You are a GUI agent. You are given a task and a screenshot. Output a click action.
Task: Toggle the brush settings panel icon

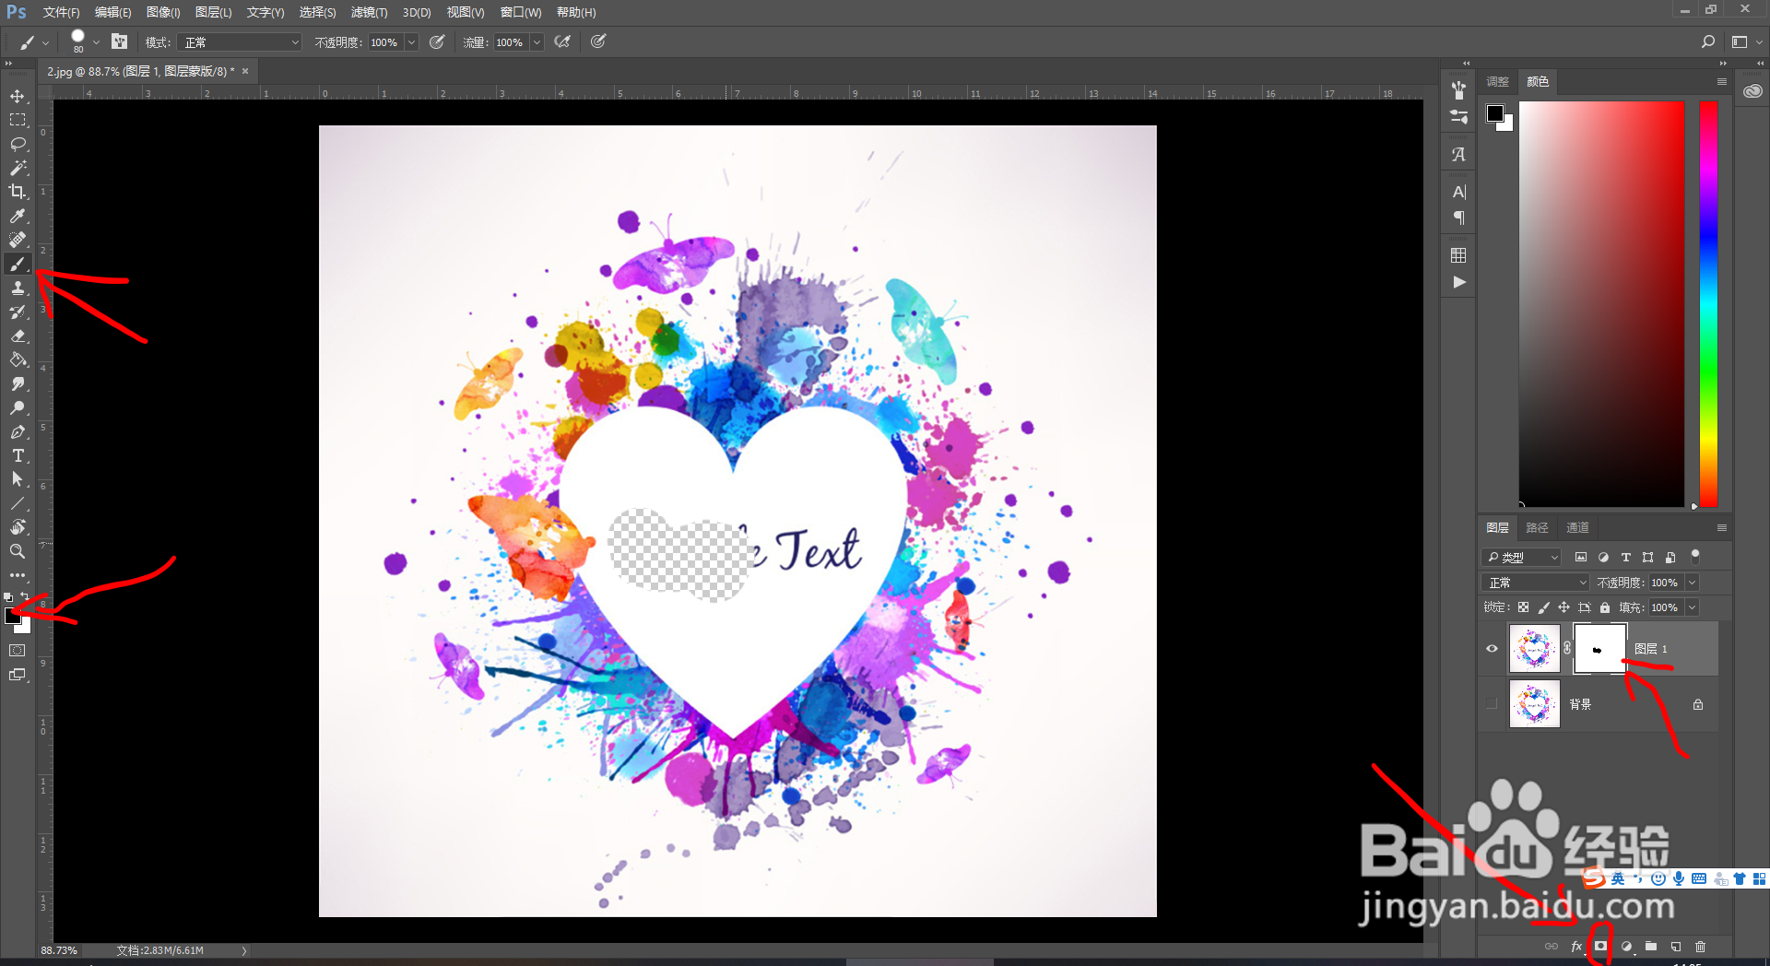click(x=119, y=41)
